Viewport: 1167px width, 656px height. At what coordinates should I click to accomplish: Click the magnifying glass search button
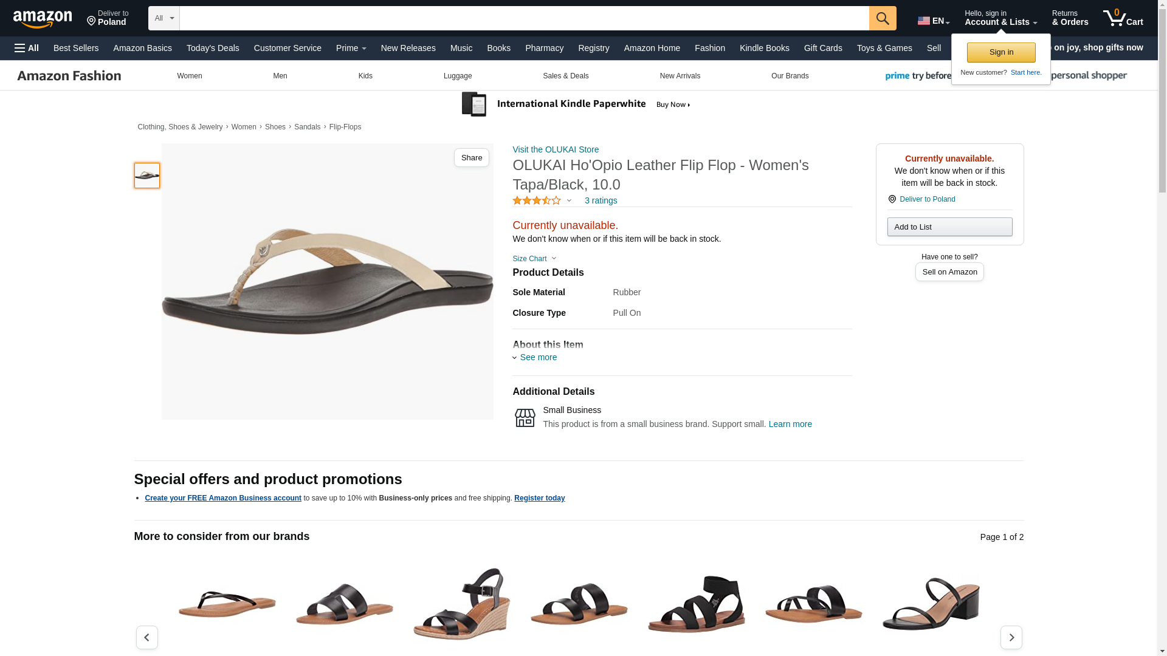(882, 18)
